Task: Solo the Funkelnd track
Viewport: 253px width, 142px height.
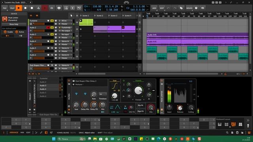Action: point(52,21)
